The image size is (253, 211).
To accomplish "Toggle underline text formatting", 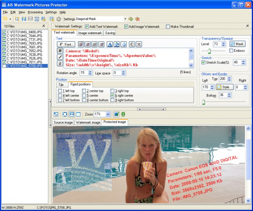I will [60, 63].
